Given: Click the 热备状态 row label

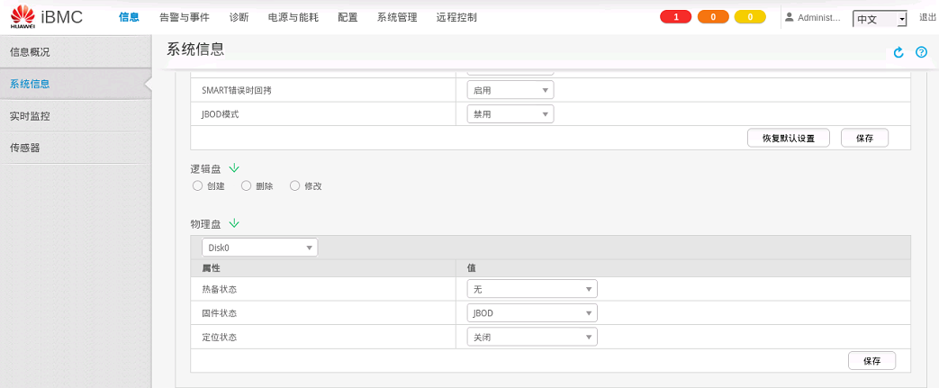Looking at the screenshot, I should (219, 289).
